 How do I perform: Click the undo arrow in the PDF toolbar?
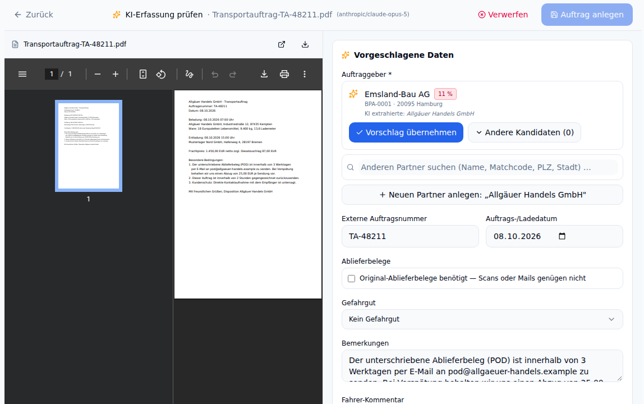(x=215, y=74)
